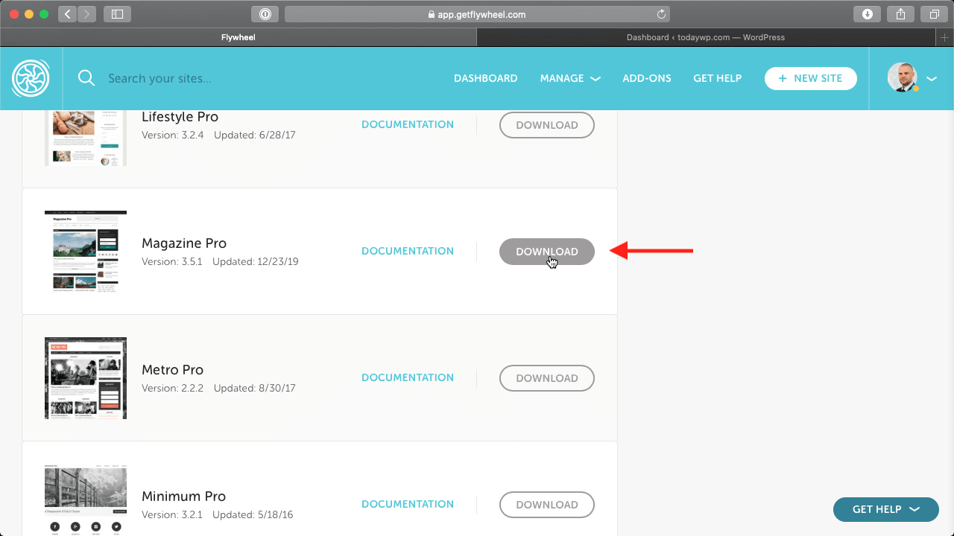Open the Safari share menu
The image size is (954, 536).
click(900, 13)
